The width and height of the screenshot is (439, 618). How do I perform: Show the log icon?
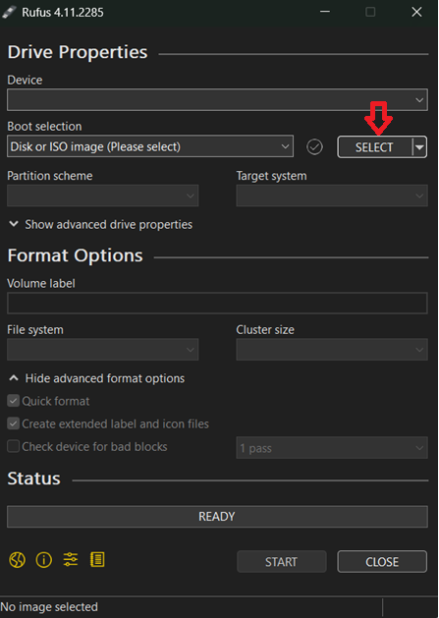(97, 559)
